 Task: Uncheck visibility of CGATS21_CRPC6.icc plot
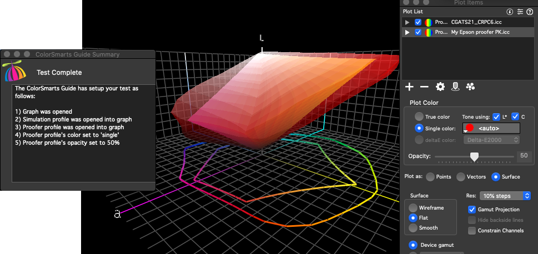418,22
